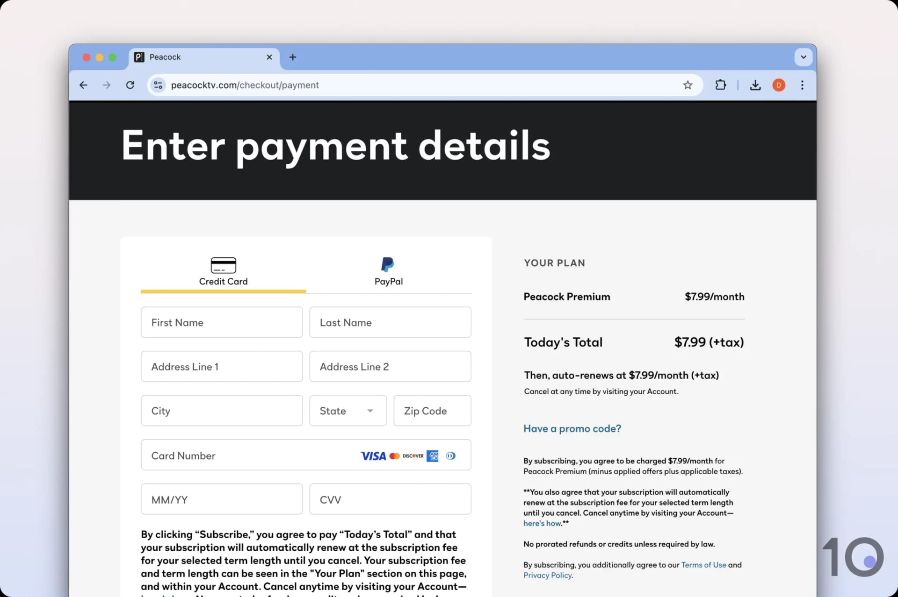Click the 'Enter payment details' heading

tap(336, 147)
